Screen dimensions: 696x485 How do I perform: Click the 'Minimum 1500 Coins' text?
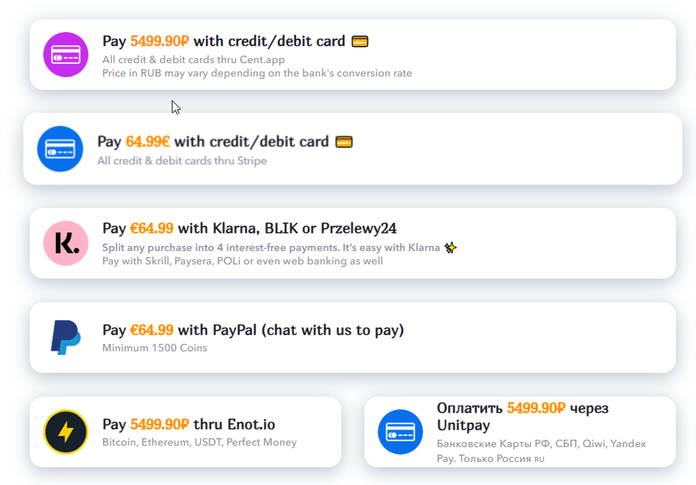click(155, 348)
